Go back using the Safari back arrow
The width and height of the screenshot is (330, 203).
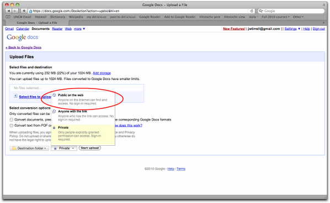click(8, 10)
